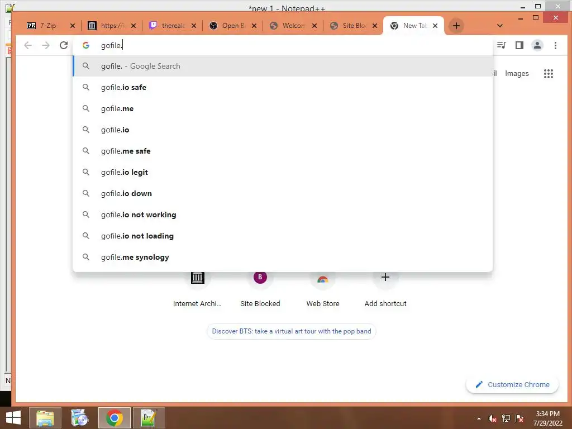Open the network tray icon

click(506, 418)
